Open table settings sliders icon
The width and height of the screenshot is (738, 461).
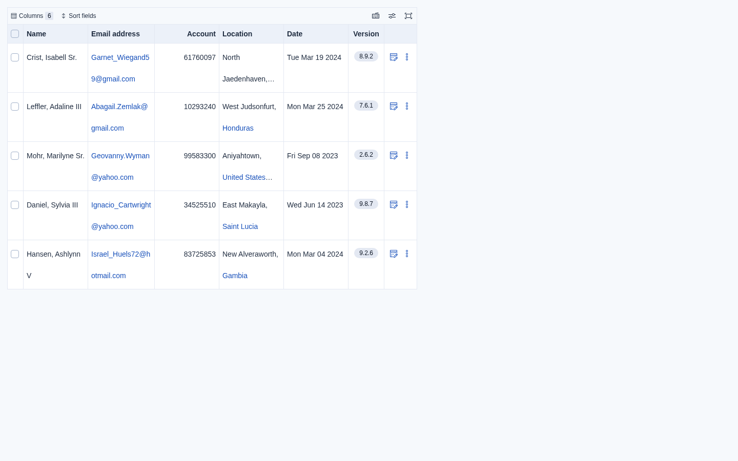tap(392, 16)
